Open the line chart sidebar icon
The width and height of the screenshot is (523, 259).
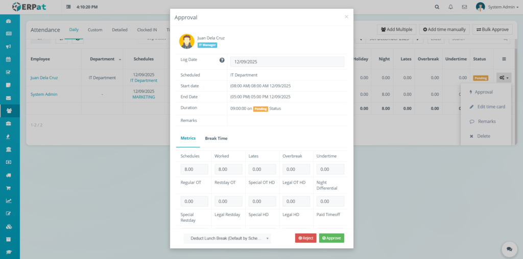9,201
